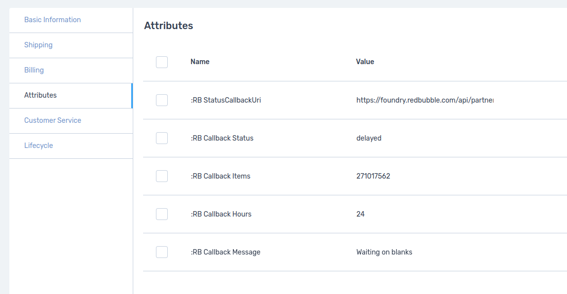Open the Lifecycle tab
The image size is (567, 294).
click(71, 146)
